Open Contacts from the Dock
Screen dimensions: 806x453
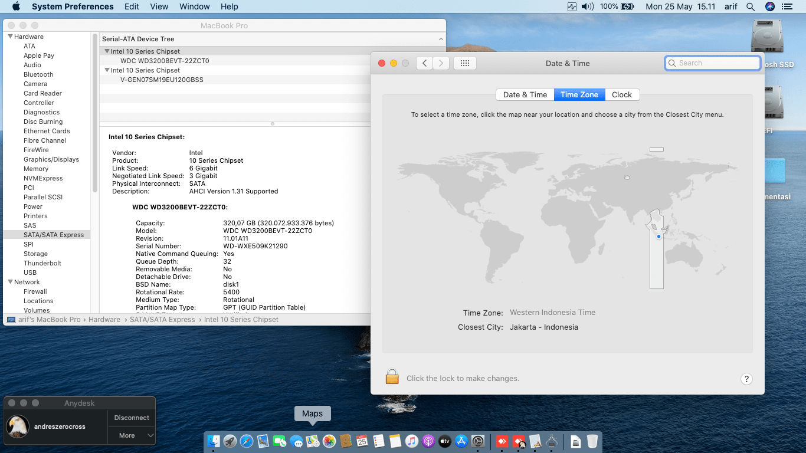(x=346, y=441)
